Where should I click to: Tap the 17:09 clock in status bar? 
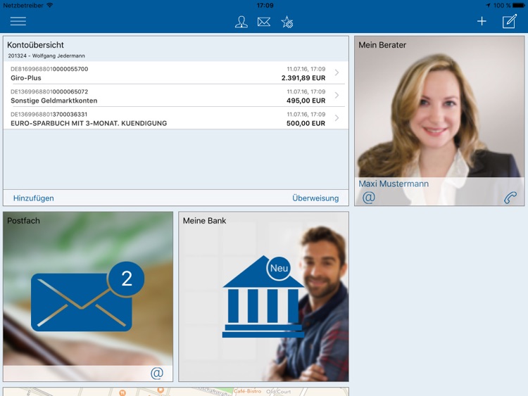click(265, 6)
